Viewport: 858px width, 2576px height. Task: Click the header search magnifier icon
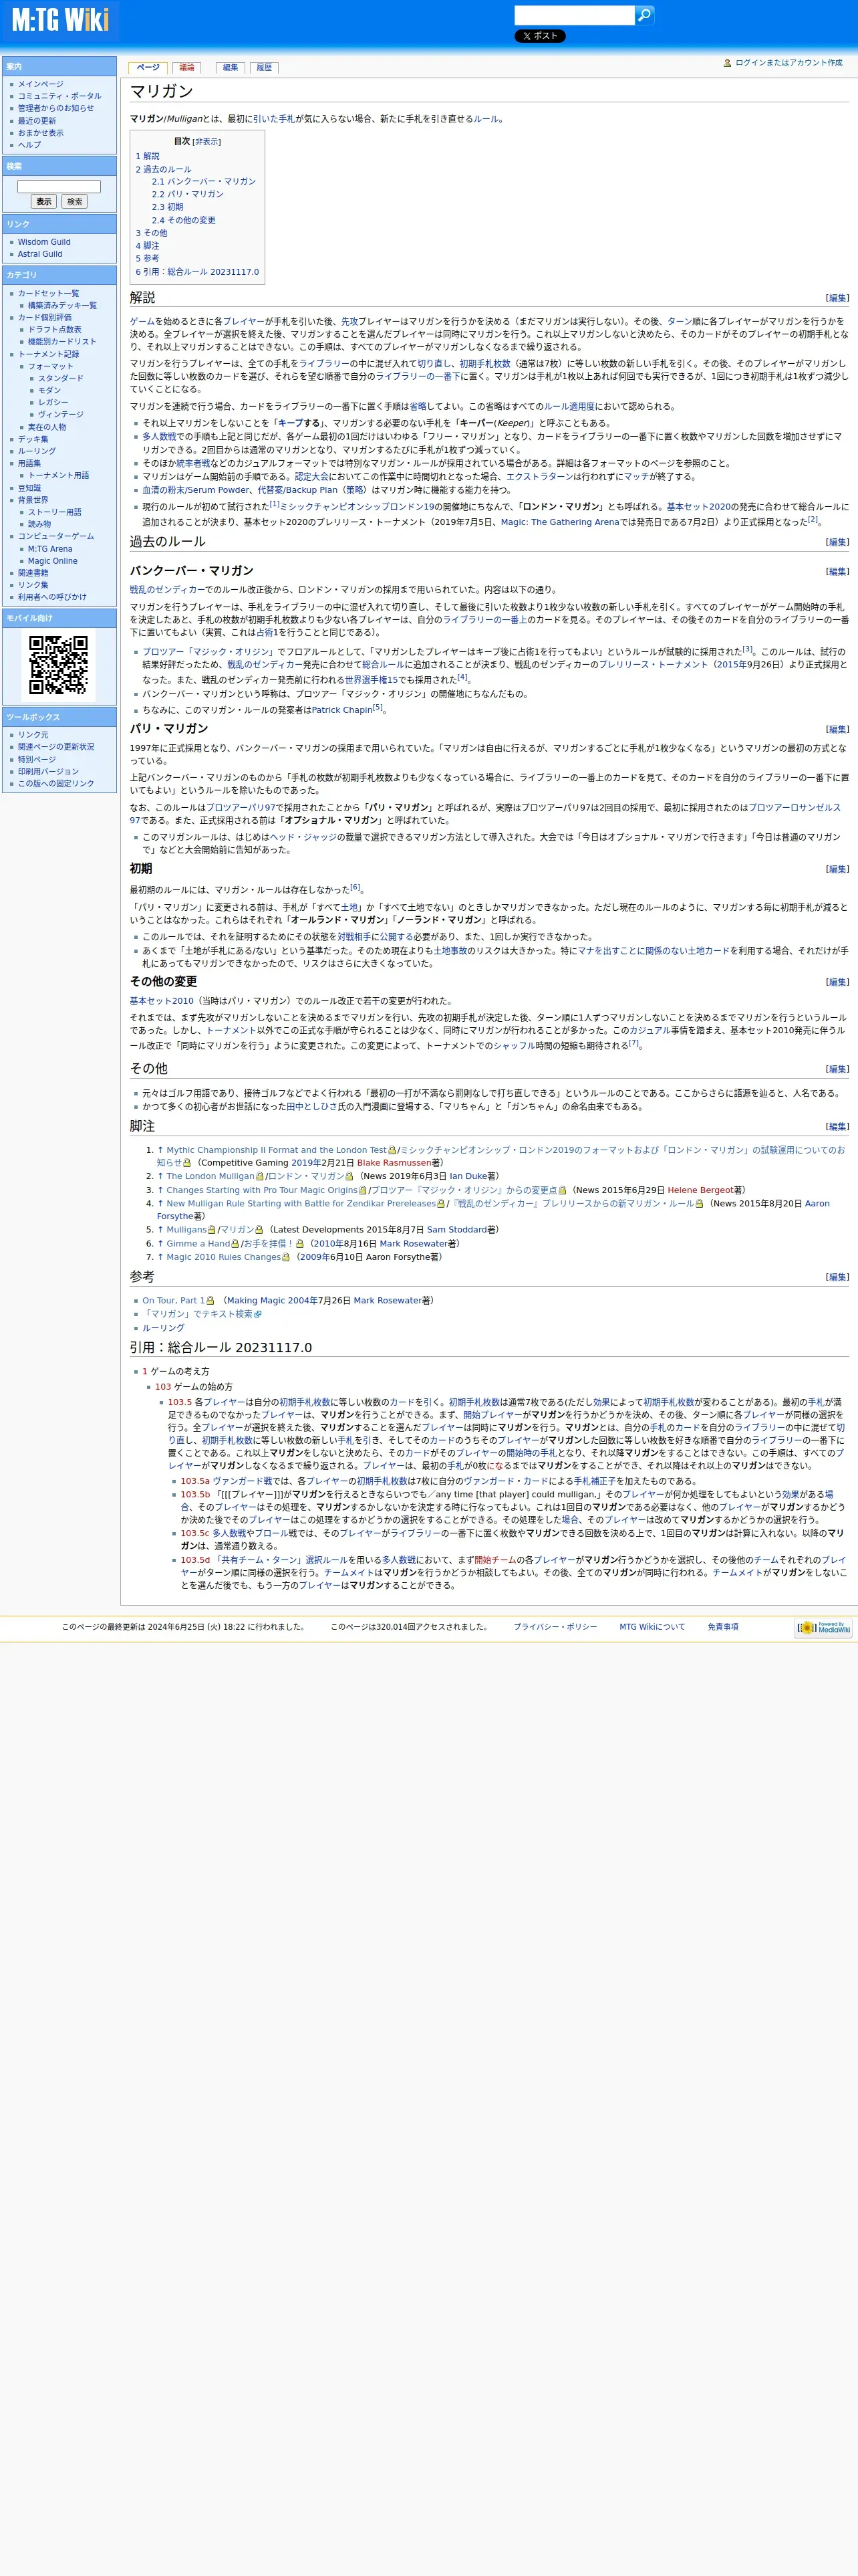644,15
